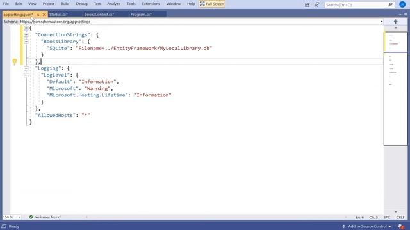Collapse the Logging section
Image resolution: width=410 pixels, height=230 pixels.
pyautogui.click(x=26, y=68)
